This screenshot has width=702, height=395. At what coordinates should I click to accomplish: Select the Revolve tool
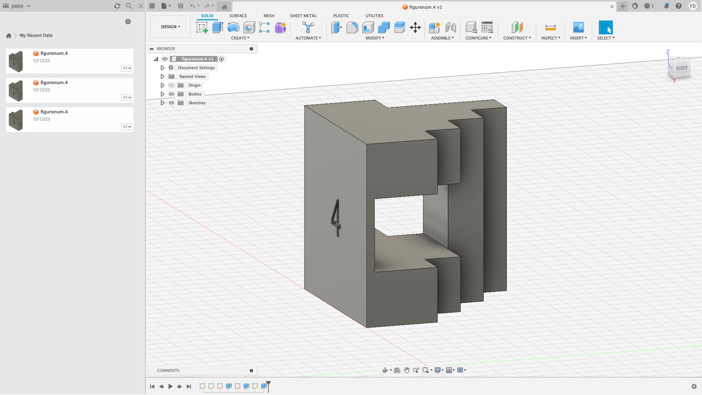(233, 27)
